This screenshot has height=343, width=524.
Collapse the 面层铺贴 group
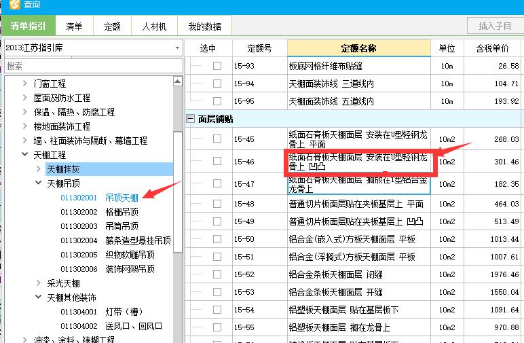tap(190, 119)
